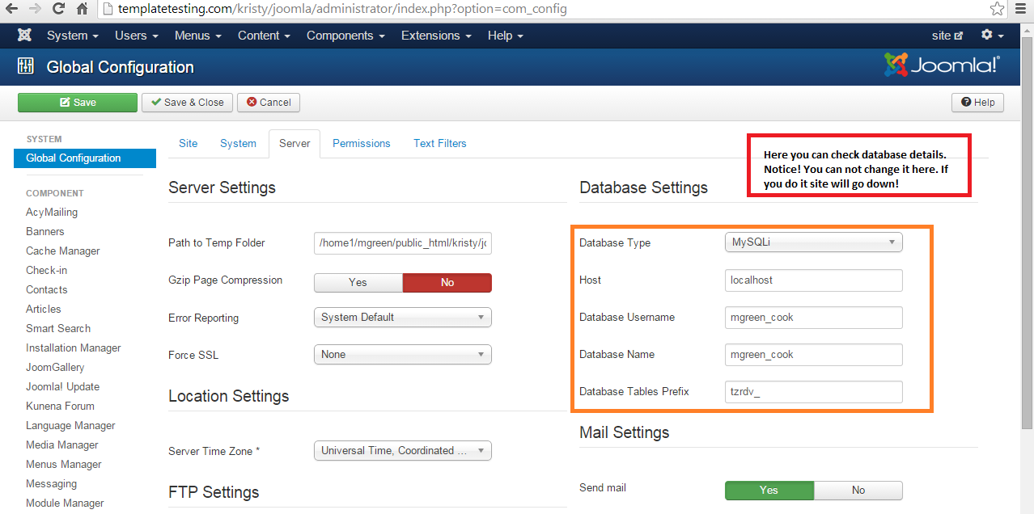Switch to the Text Filters tab

pyautogui.click(x=439, y=143)
